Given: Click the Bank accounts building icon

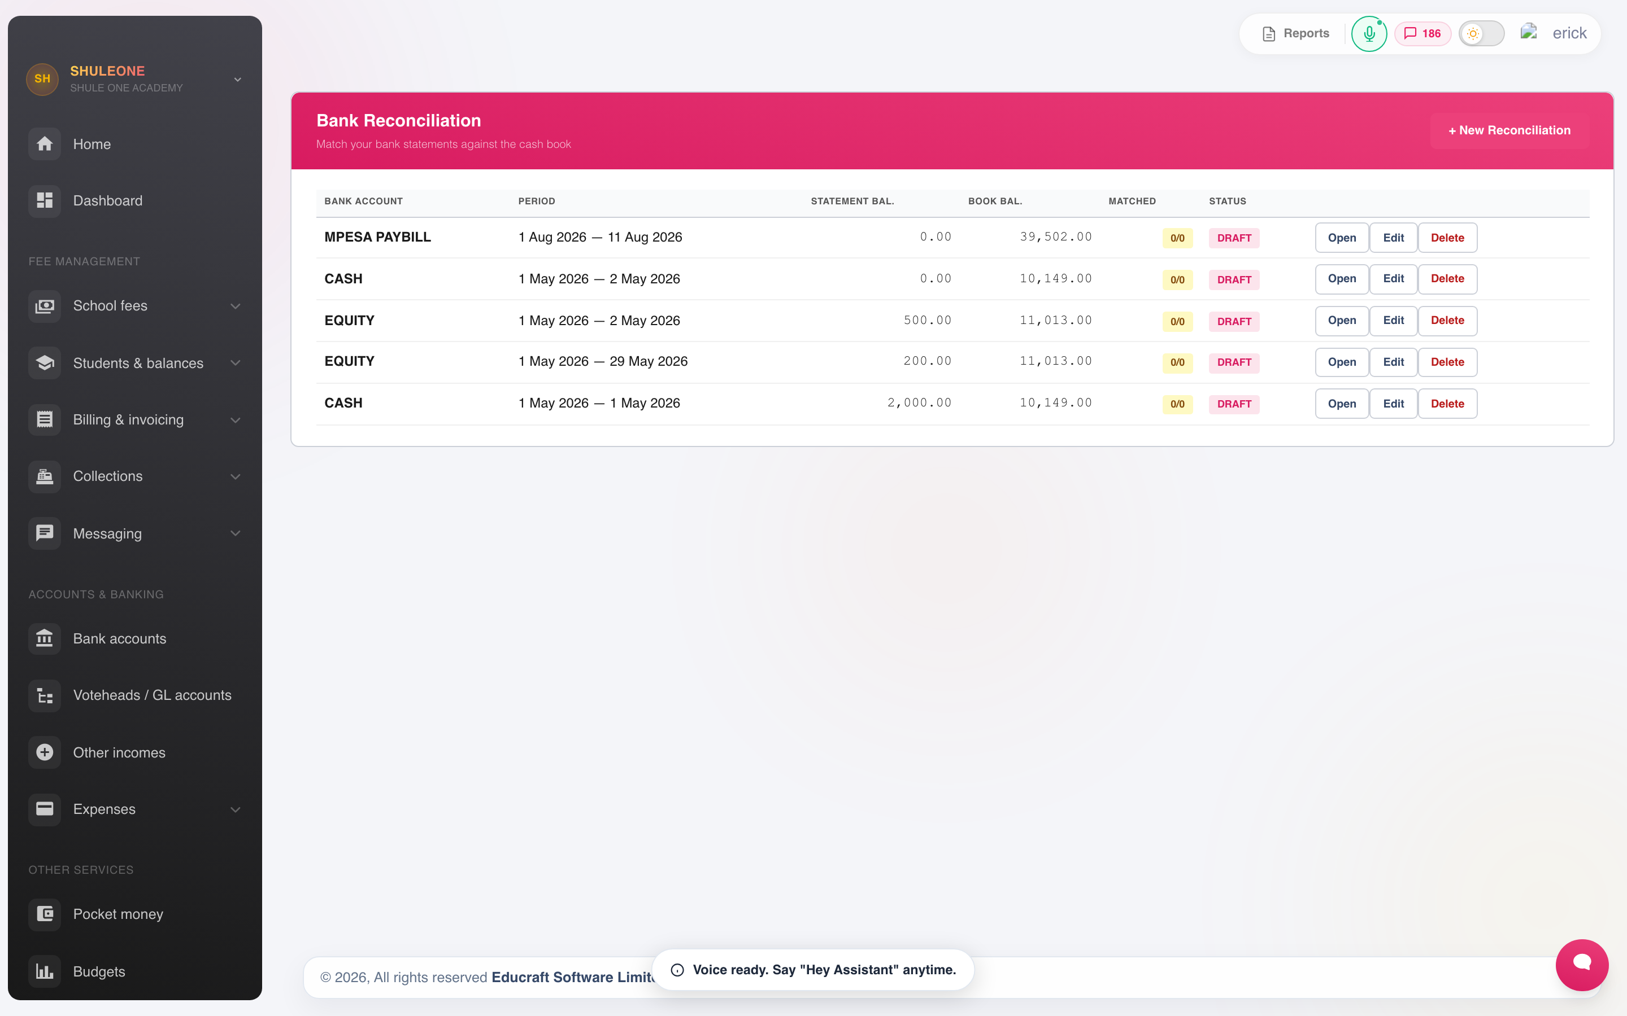Looking at the screenshot, I should coord(45,638).
